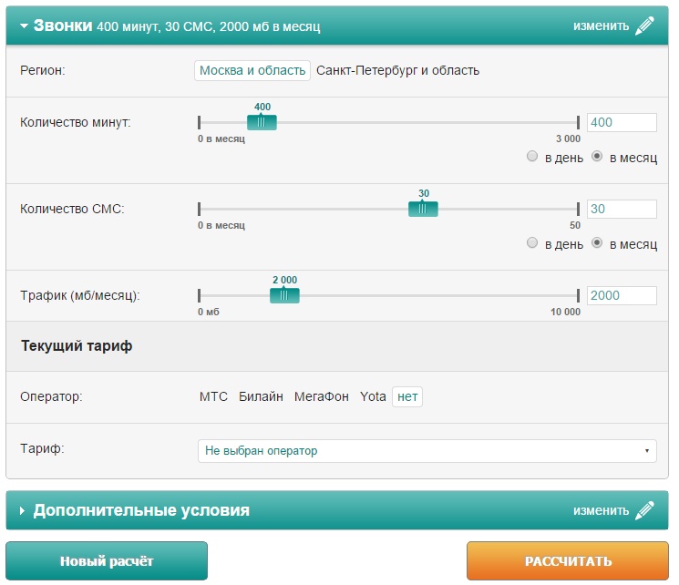
Task: Click the pencil edit icon in Звонки header
Action: [x=644, y=26]
